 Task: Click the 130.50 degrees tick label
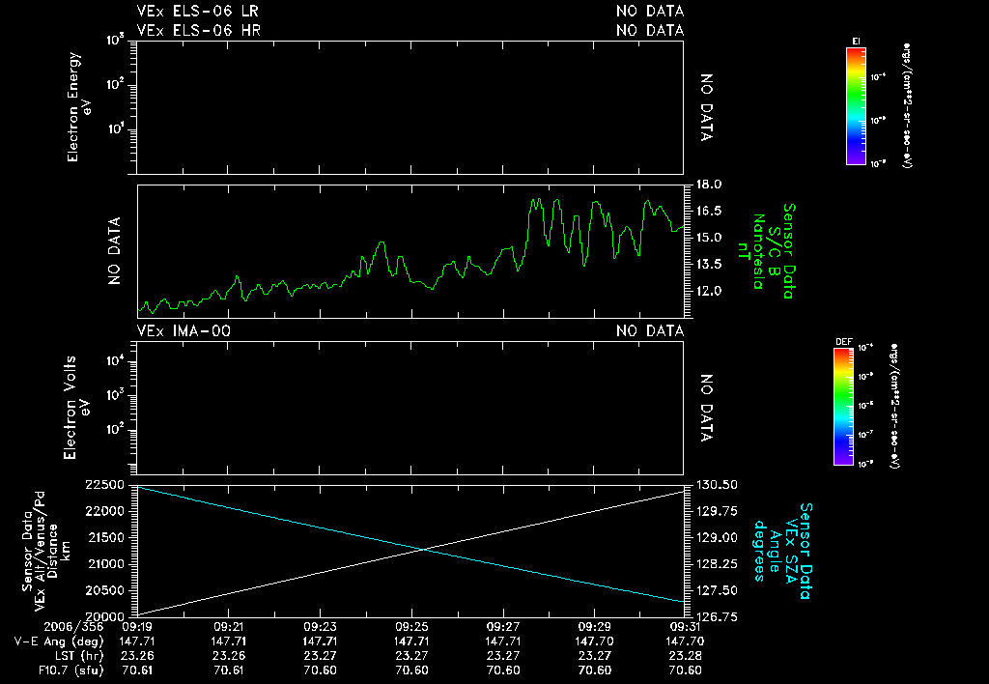click(717, 485)
